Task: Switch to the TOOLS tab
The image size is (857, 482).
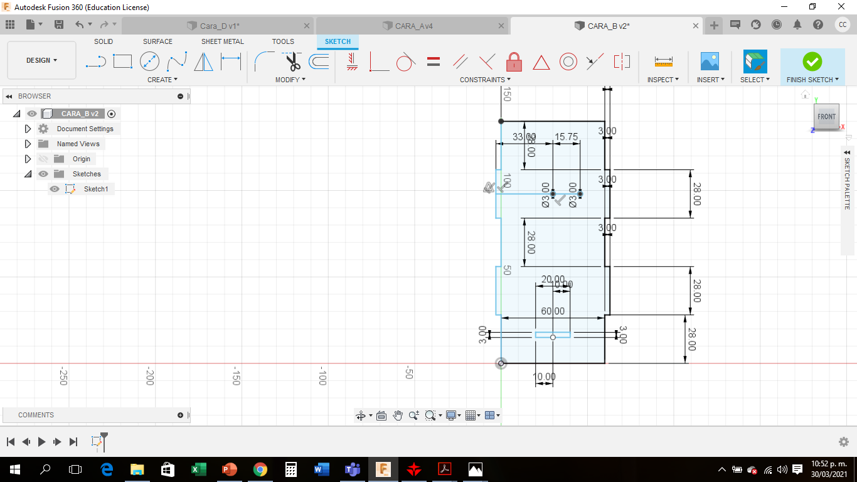Action: [x=283, y=41]
